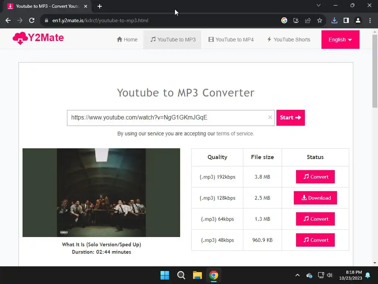Open File Explorer from taskbar

(197, 275)
